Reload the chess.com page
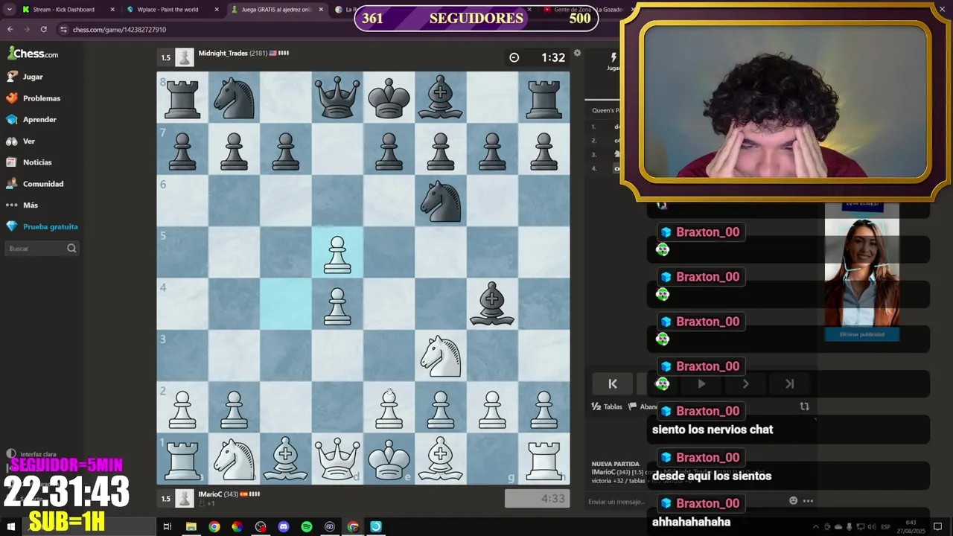Screen dimensions: 953x536 click(x=44, y=29)
